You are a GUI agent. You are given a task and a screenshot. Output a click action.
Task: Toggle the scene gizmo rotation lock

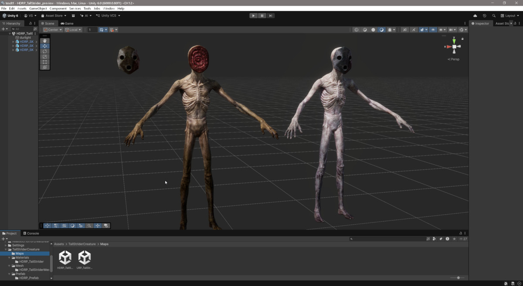tap(462, 39)
